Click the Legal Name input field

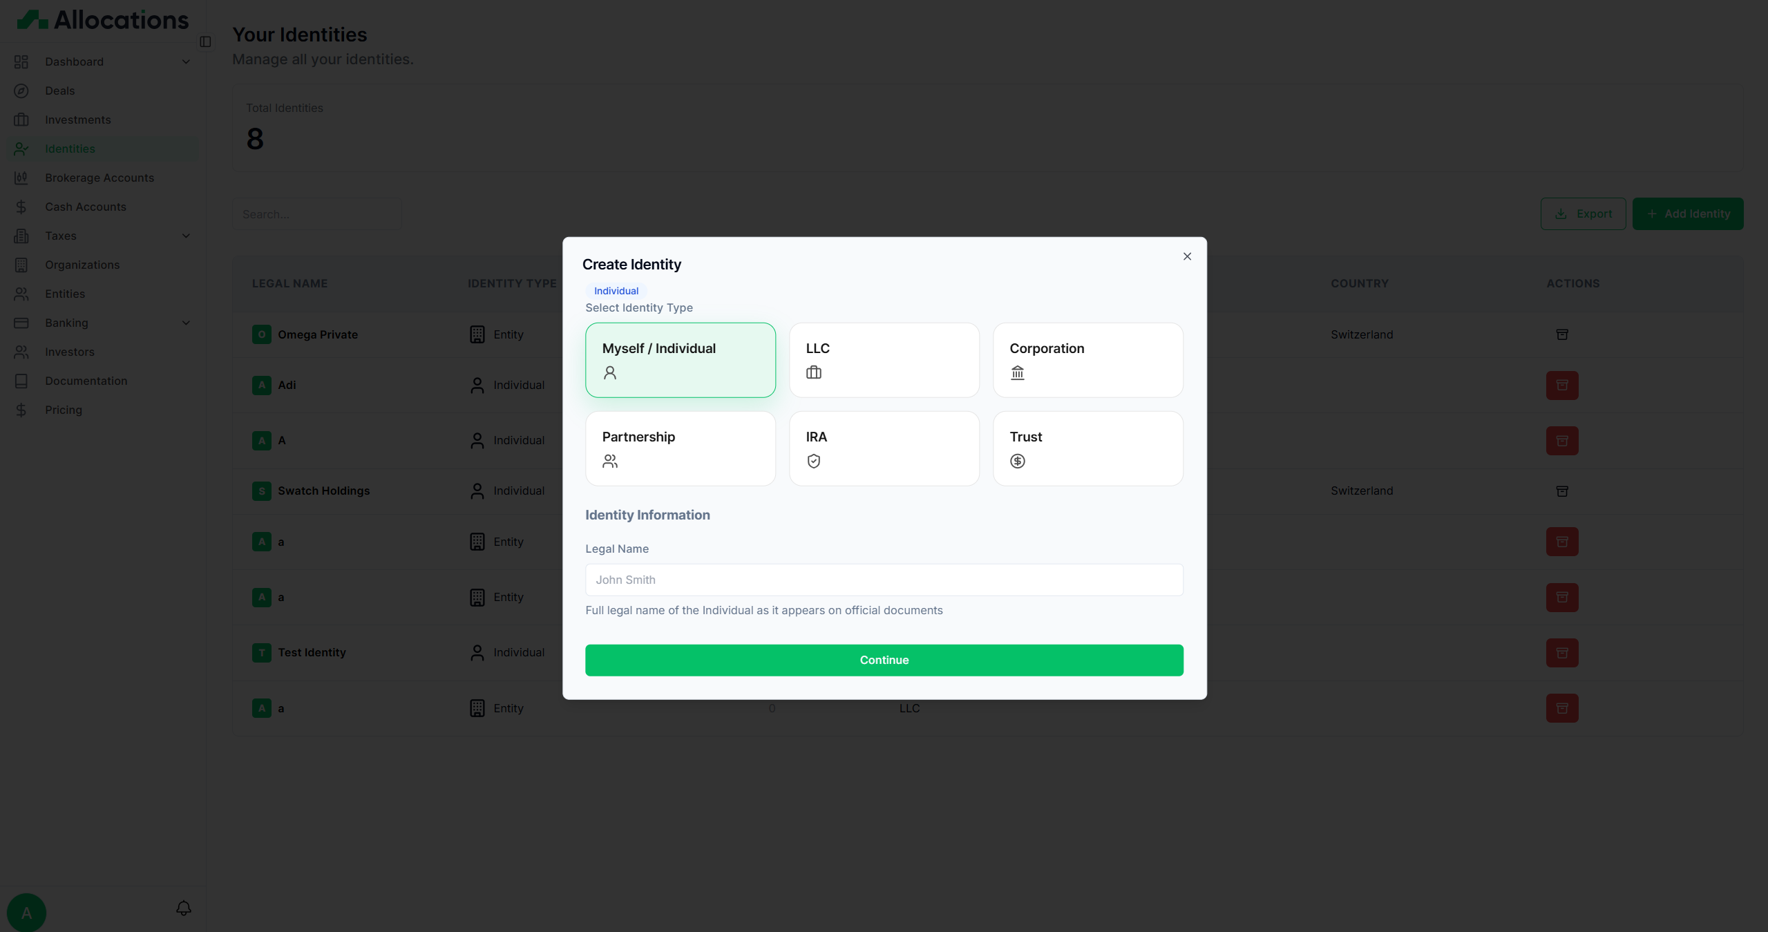click(884, 580)
